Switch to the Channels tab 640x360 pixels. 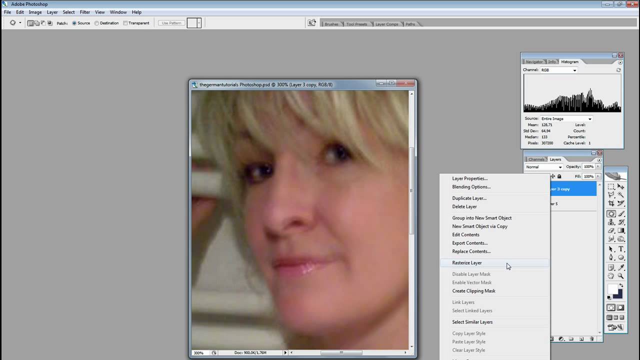click(536, 159)
